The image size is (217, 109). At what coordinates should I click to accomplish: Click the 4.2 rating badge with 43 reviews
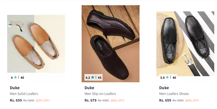click(93, 78)
